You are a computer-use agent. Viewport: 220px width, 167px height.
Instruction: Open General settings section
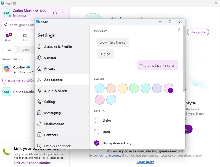pos(62,58)
